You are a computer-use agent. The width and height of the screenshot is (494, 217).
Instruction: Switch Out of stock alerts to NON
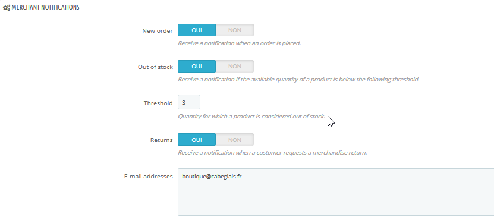[235, 67]
